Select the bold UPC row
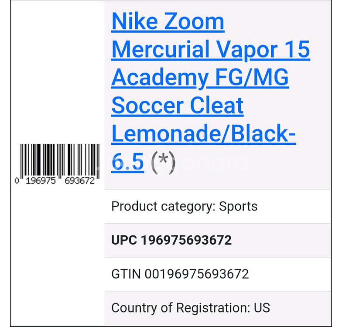Viewport: 342px width, 327px height. [217, 240]
